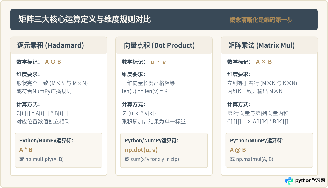This screenshot has width=328, height=188.
Task: Click the line 左列等于右行 (M×K 与 K×N)
Action: 262,83
